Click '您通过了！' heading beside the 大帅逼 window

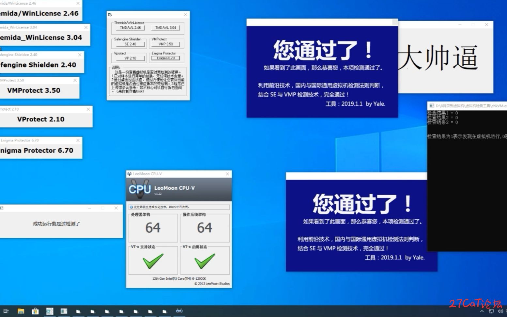click(323, 51)
